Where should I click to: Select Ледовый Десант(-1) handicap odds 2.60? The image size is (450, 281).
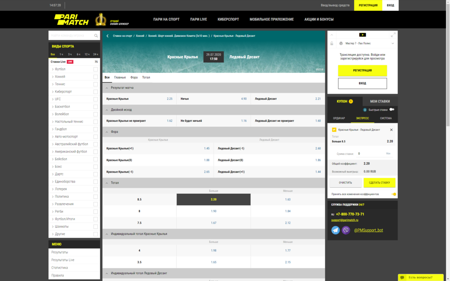tap(269, 148)
